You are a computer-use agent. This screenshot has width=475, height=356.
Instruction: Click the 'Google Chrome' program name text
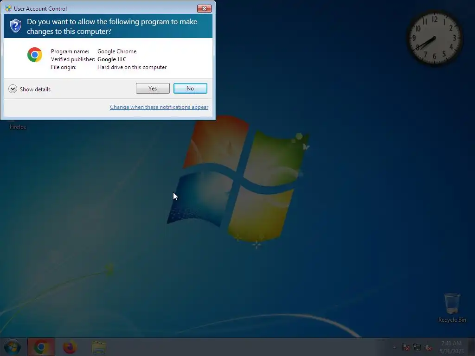(117, 51)
